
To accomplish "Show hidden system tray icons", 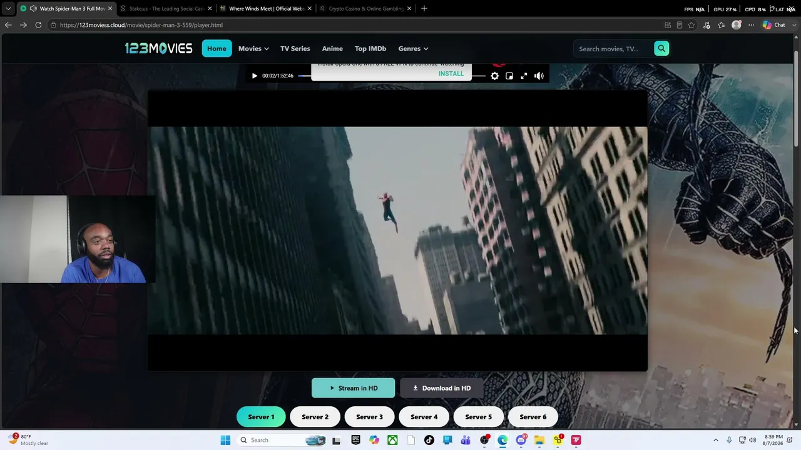I will point(716,440).
